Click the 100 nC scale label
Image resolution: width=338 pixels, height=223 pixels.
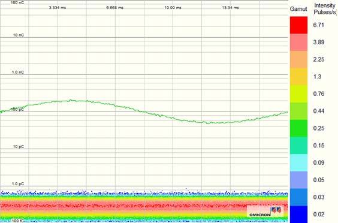pyautogui.click(x=17, y=3)
